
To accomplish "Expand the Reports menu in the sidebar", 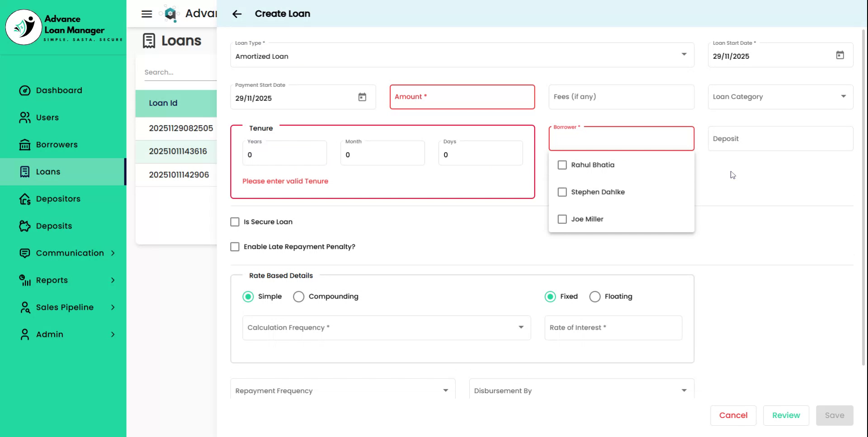I will click(x=66, y=280).
